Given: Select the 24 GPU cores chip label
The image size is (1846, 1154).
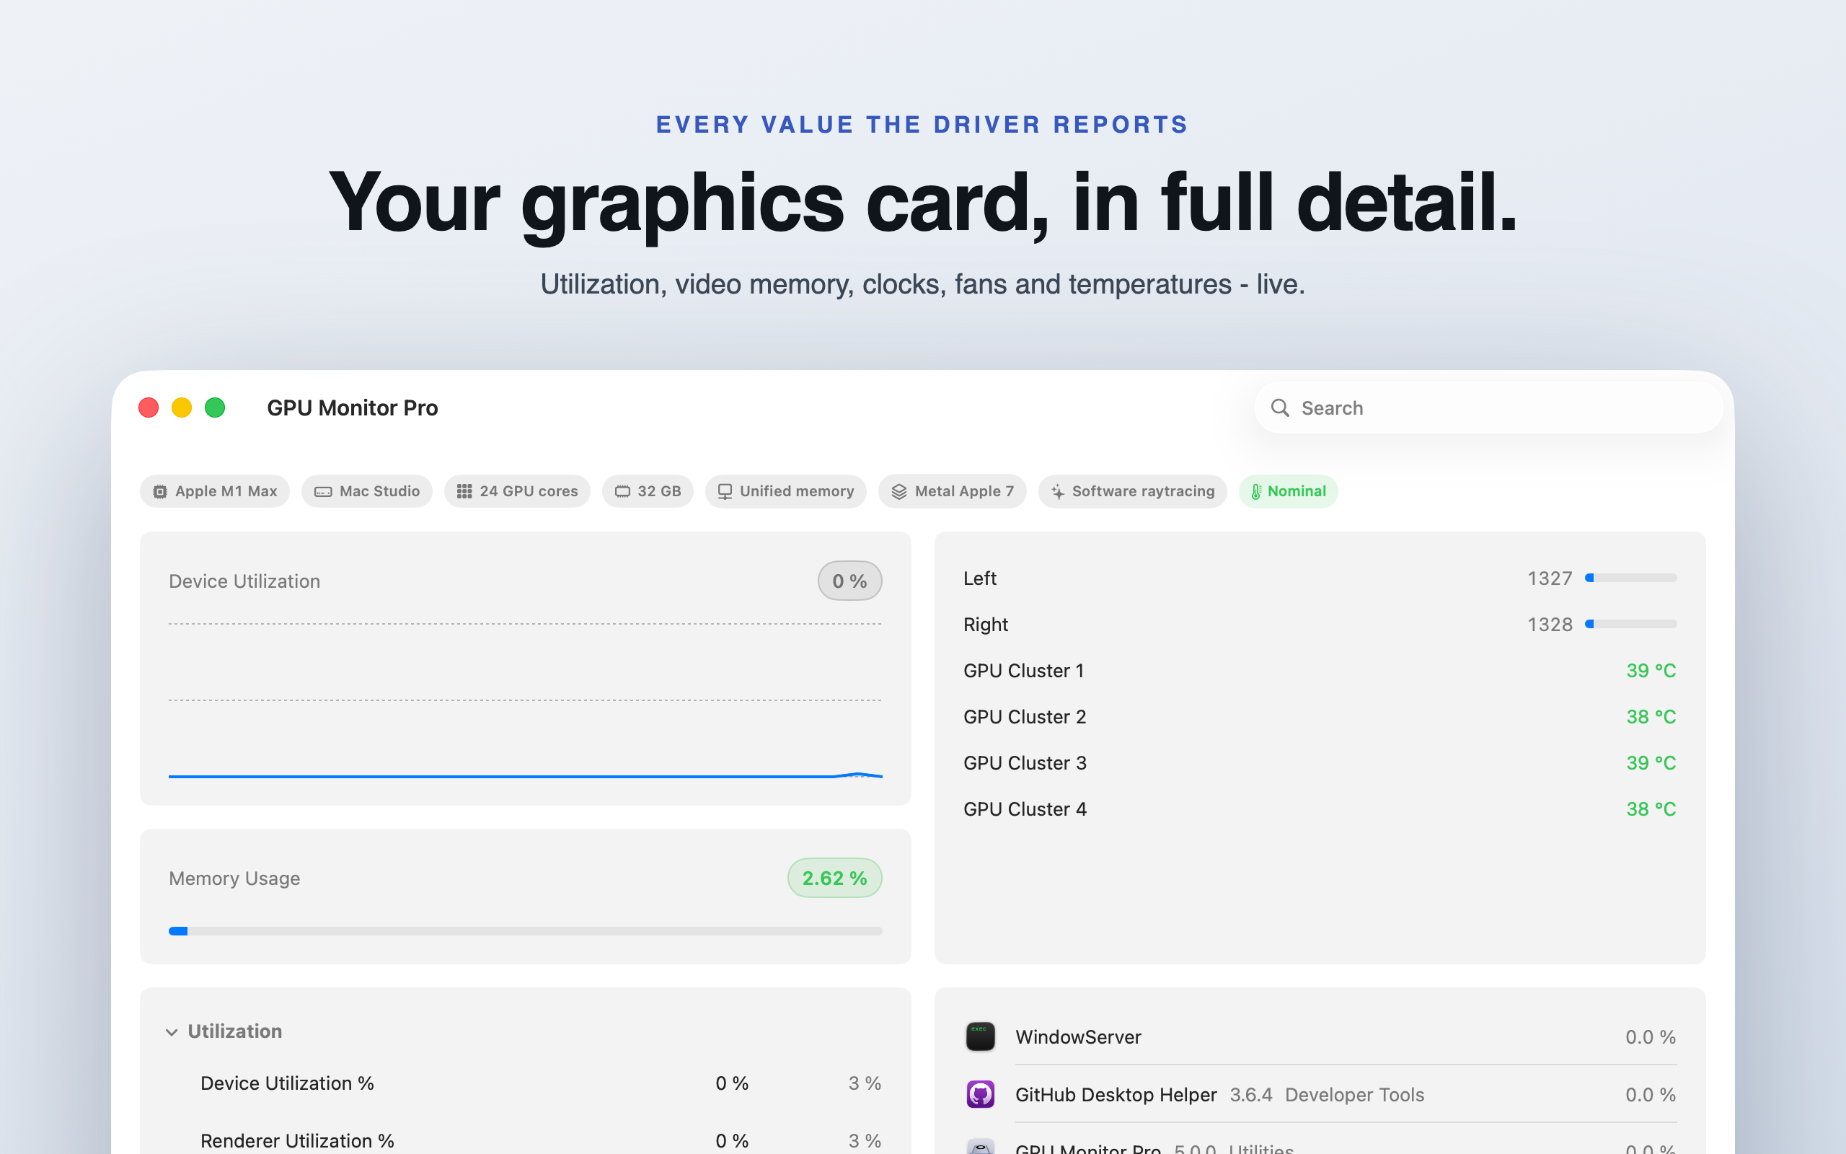Looking at the screenshot, I should coord(529,491).
